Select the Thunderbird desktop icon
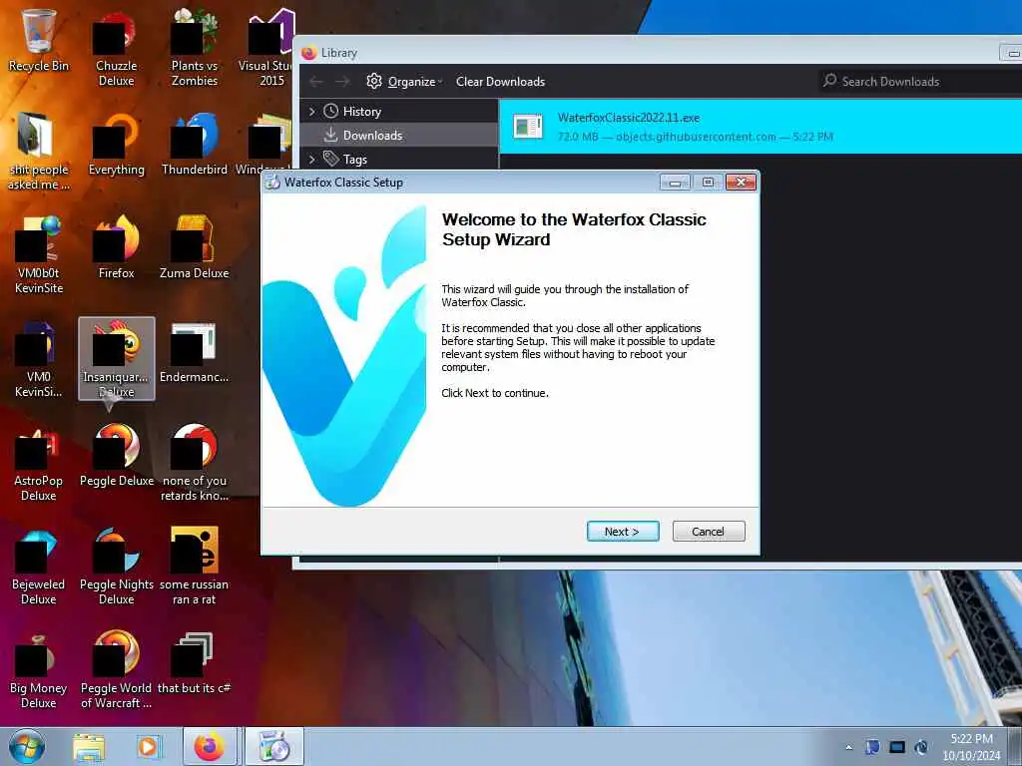 [195, 145]
